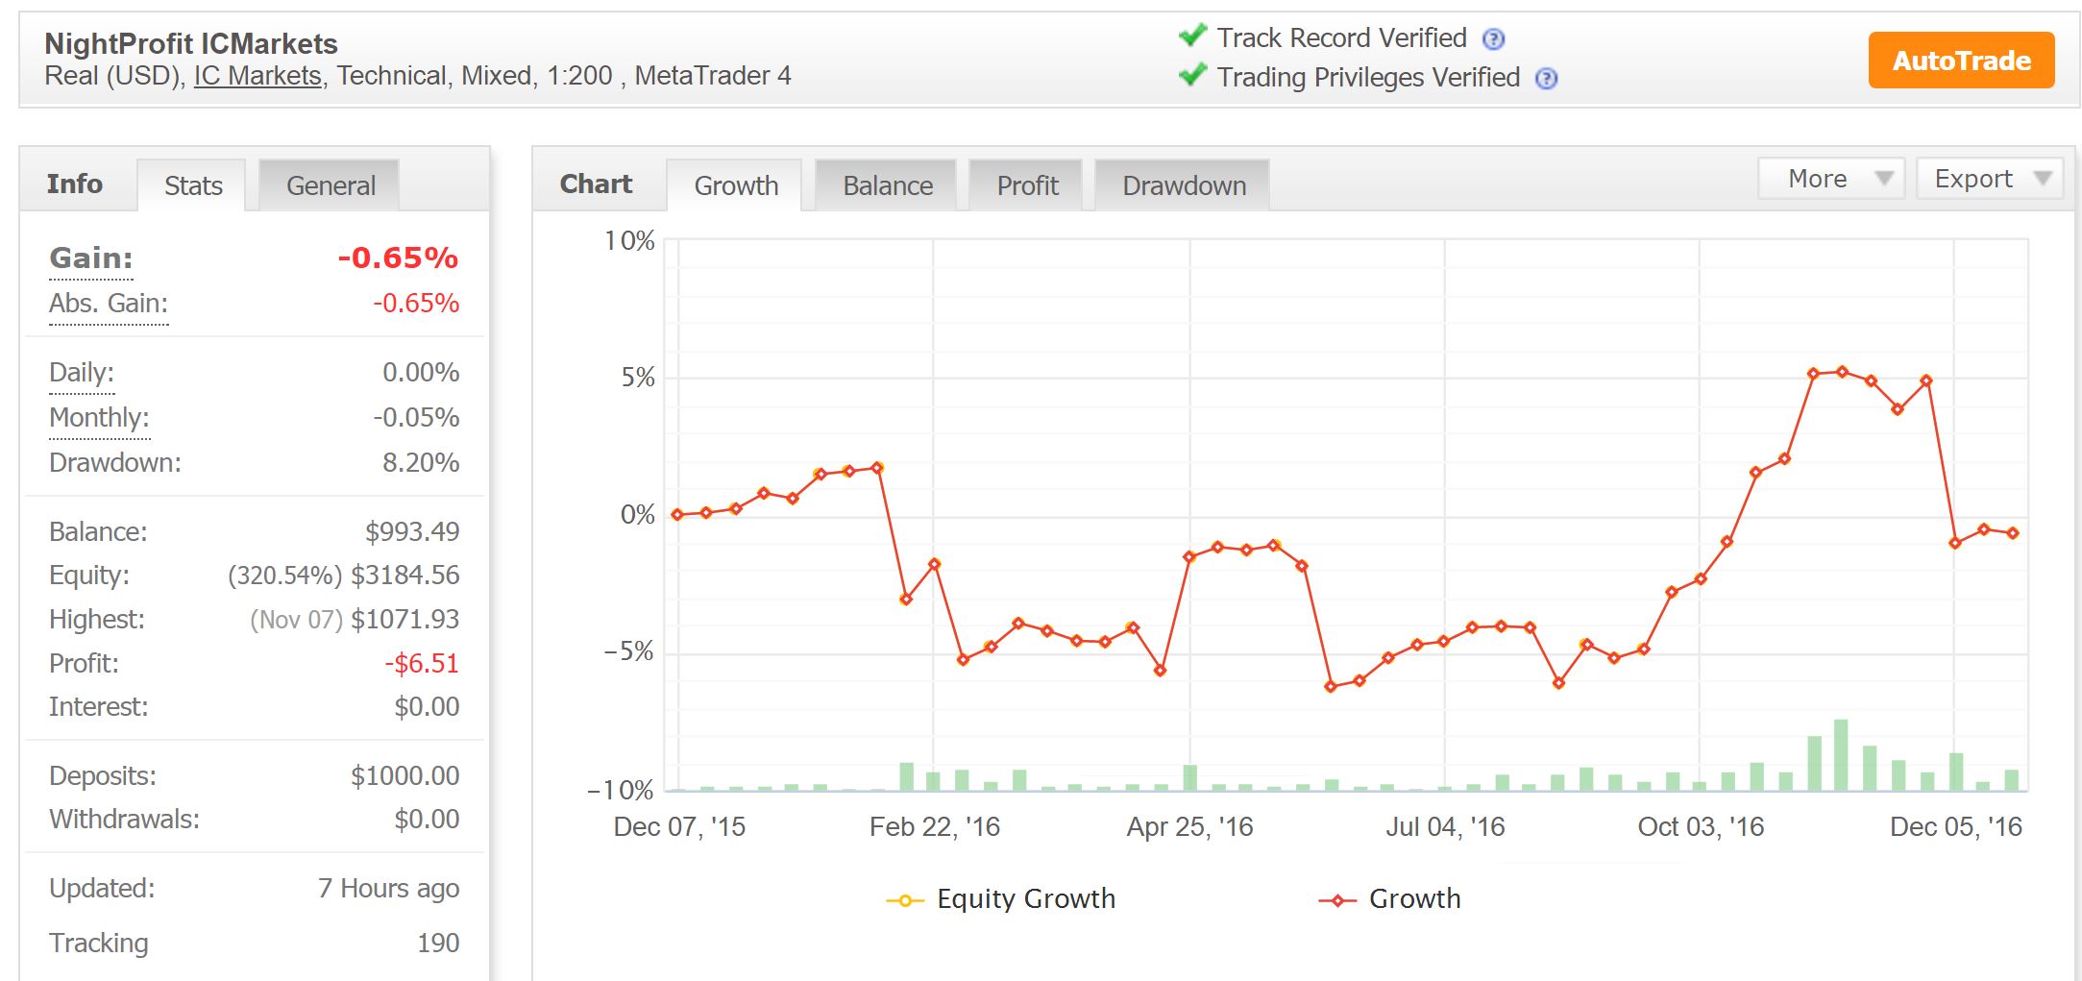
Task: Click the Balance value $993.49
Action: 412,532
